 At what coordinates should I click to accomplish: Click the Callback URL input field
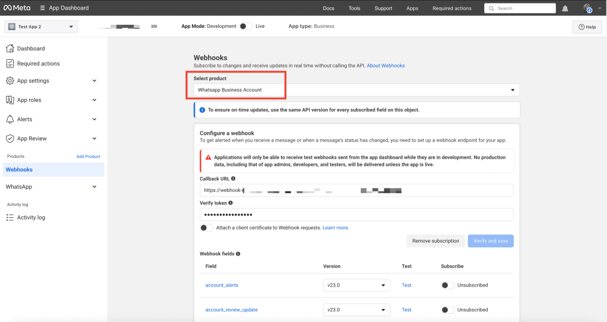pos(356,191)
